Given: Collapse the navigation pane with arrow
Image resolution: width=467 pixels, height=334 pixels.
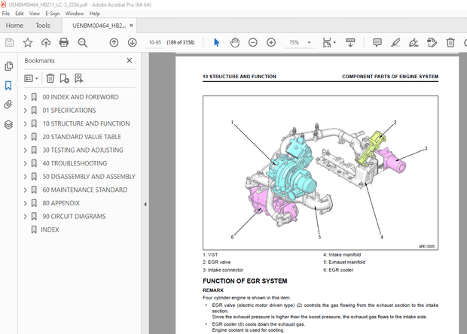Looking at the screenshot, I should coord(145,205).
